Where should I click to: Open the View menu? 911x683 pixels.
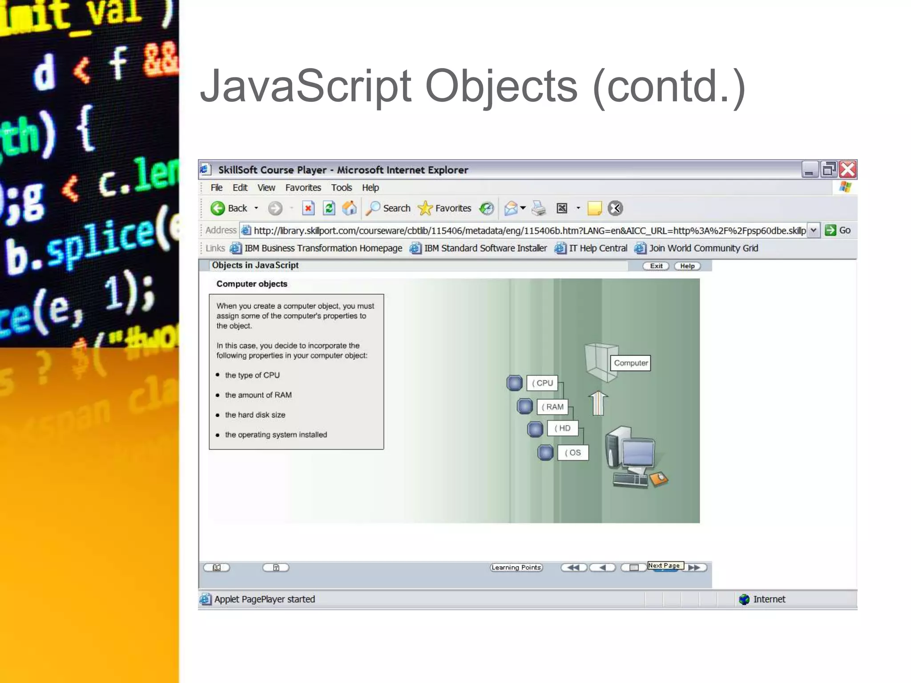click(x=266, y=188)
